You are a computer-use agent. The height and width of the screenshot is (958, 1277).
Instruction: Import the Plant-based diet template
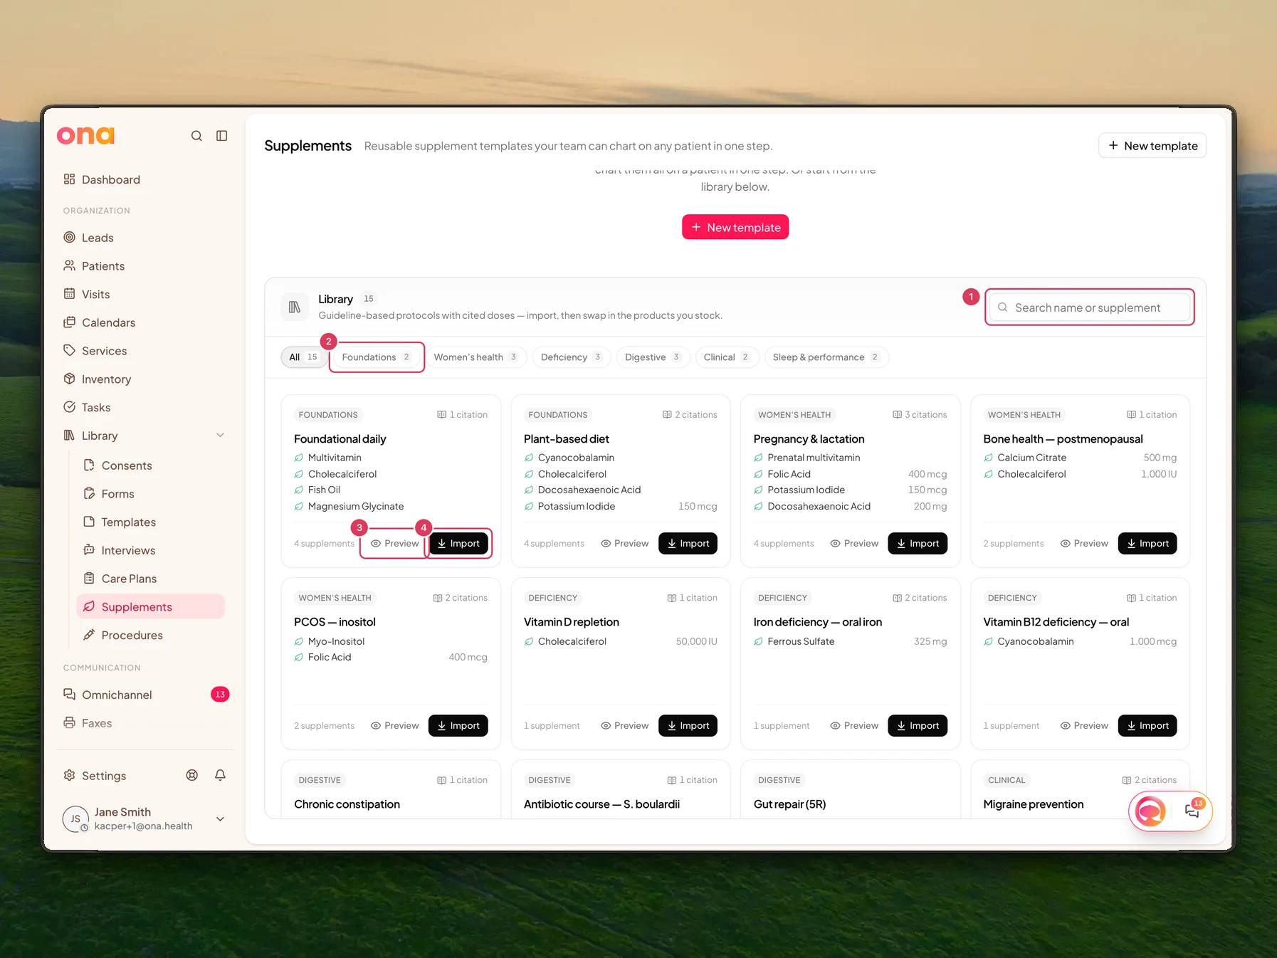[x=688, y=543]
